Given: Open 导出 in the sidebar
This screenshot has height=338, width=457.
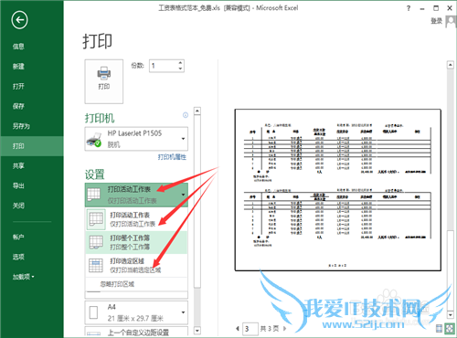Looking at the screenshot, I should click(x=18, y=185).
